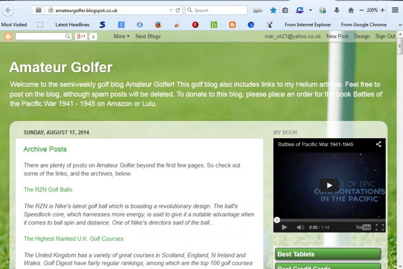
Task: Open The RZN Golf Balls post link
Action: (48, 189)
